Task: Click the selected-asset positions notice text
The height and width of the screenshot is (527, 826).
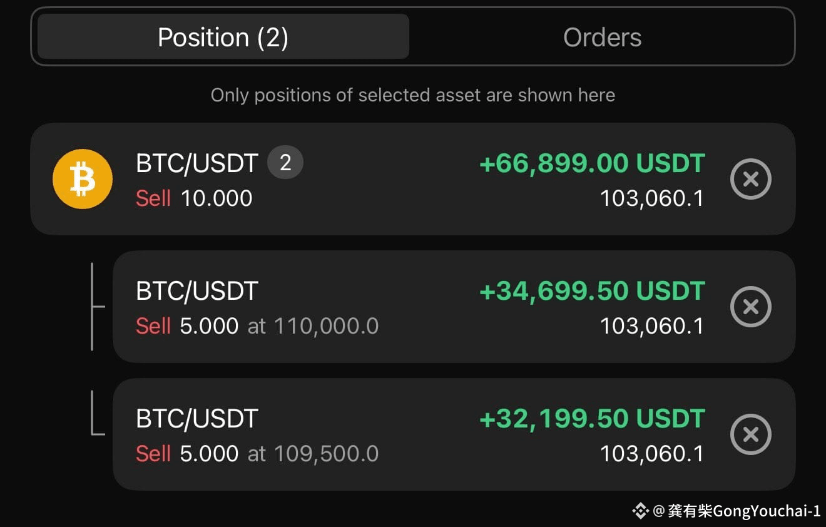Action: point(413,95)
